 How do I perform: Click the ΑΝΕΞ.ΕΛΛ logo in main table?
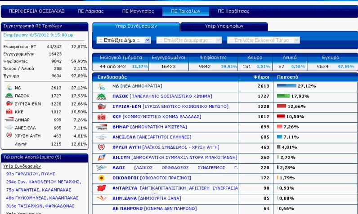click(101, 137)
